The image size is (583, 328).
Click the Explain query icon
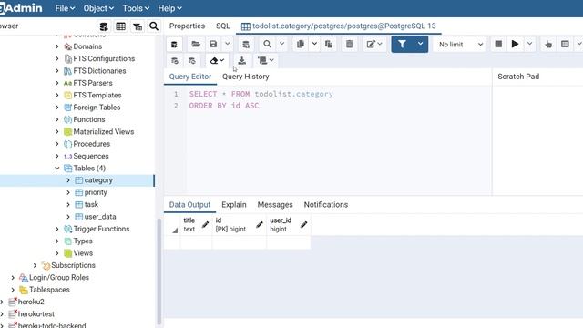coord(548,45)
